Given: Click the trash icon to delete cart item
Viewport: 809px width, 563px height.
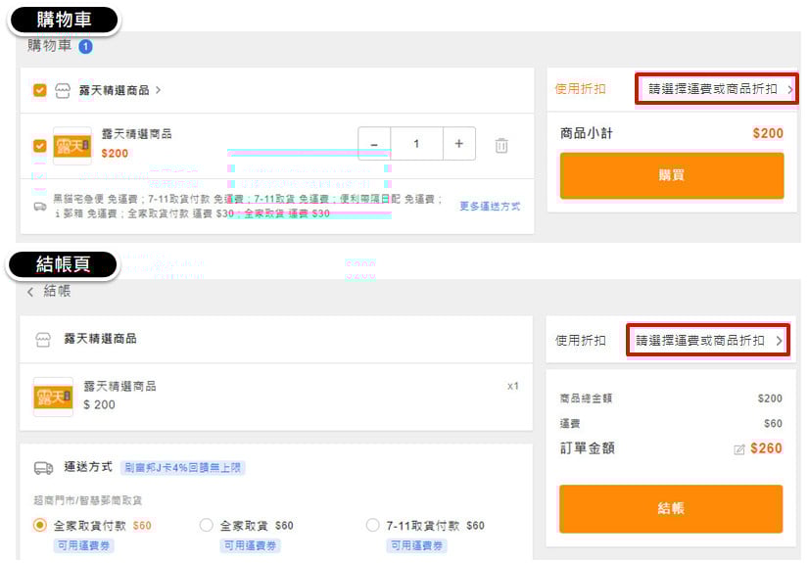Looking at the screenshot, I should [x=501, y=145].
